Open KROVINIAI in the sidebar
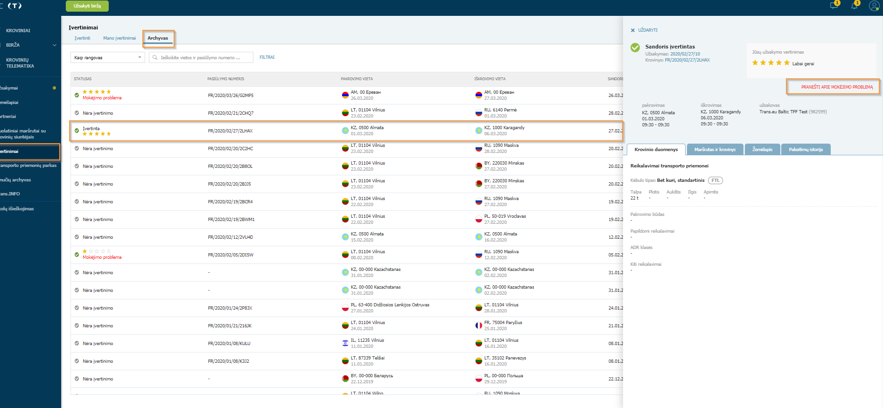Viewport: 883px width, 408px height. point(18,31)
